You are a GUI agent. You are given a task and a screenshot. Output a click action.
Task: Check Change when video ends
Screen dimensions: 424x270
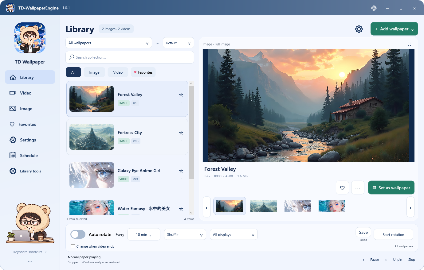pyautogui.click(x=73, y=246)
